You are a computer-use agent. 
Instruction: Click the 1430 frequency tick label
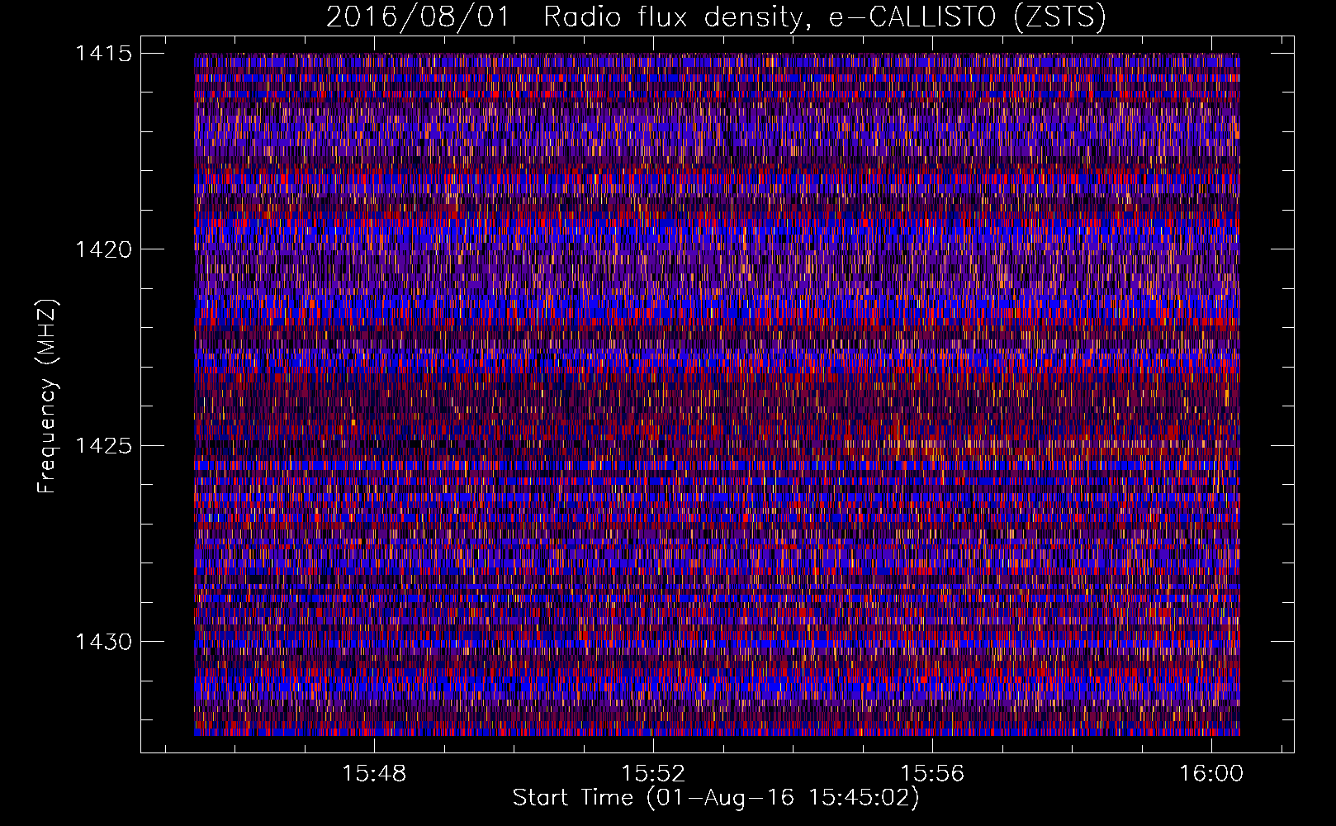(104, 642)
